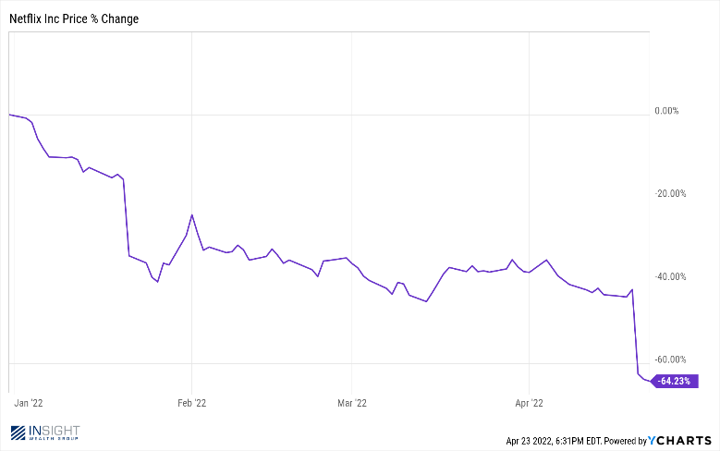This screenshot has height=451, width=720.
Task: Click the Apr 23 2022 timestamp text
Action: pyautogui.click(x=554, y=441)
